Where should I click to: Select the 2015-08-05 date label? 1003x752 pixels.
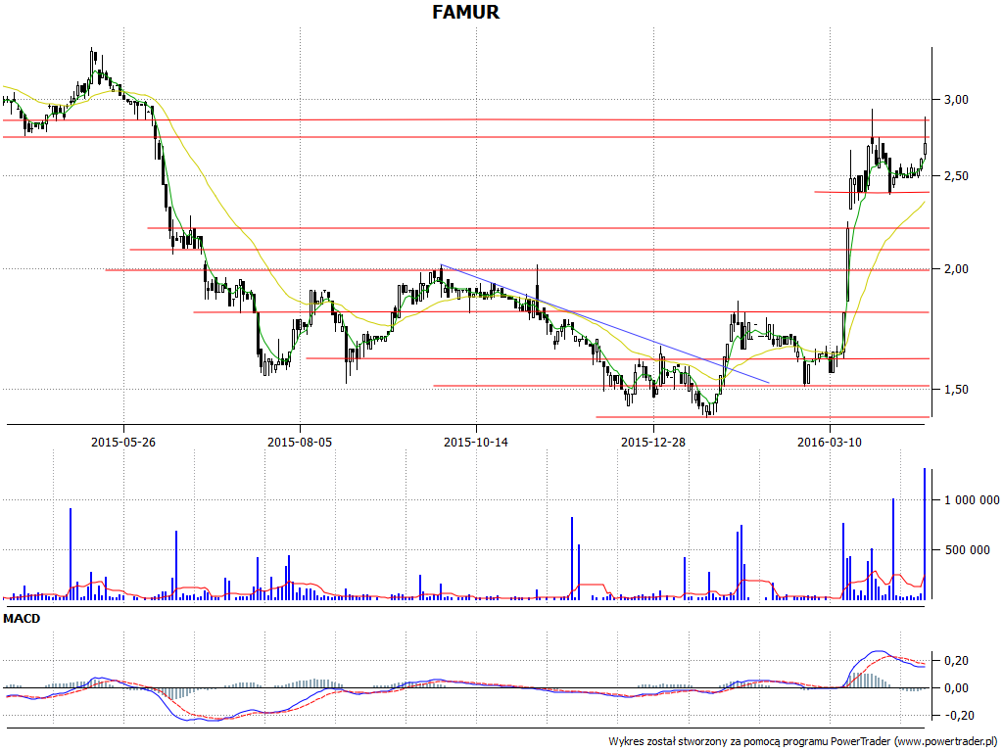[300, 442]
